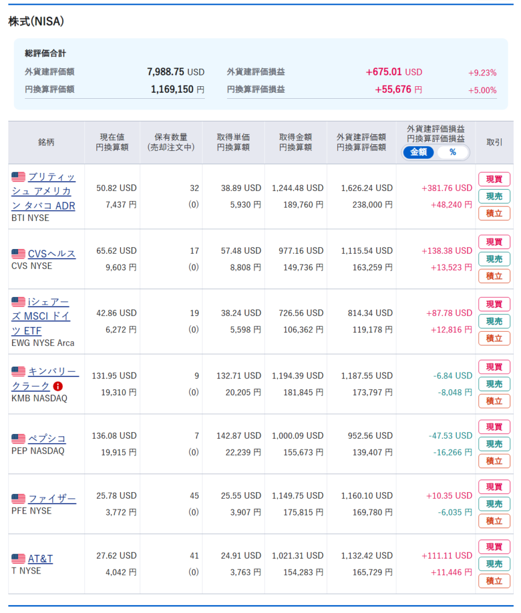Click BTI current price 50.82 USD
Image resolution: width=521 pixels, height=613 pixels.
117,188
